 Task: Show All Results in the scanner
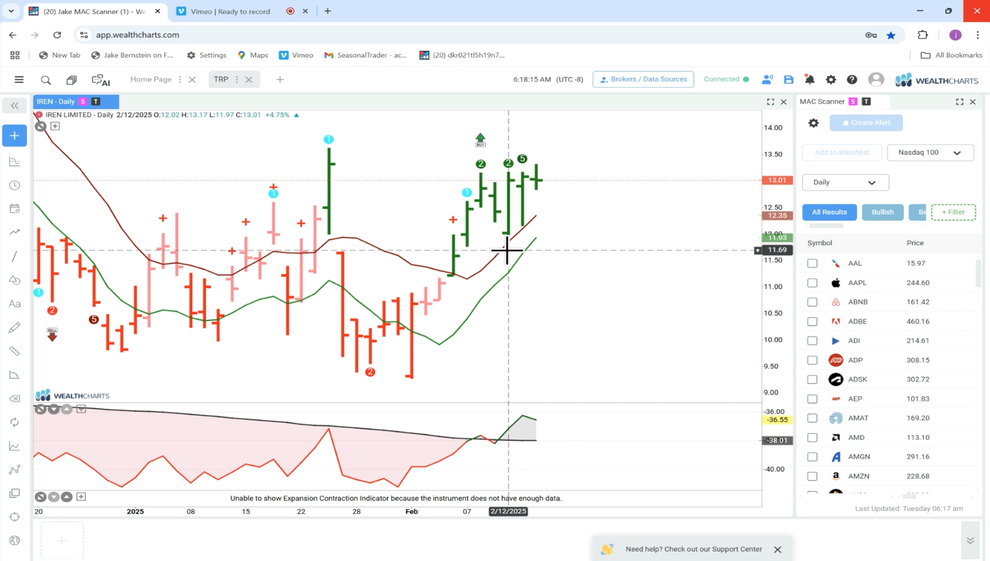[x=829, y=212]
